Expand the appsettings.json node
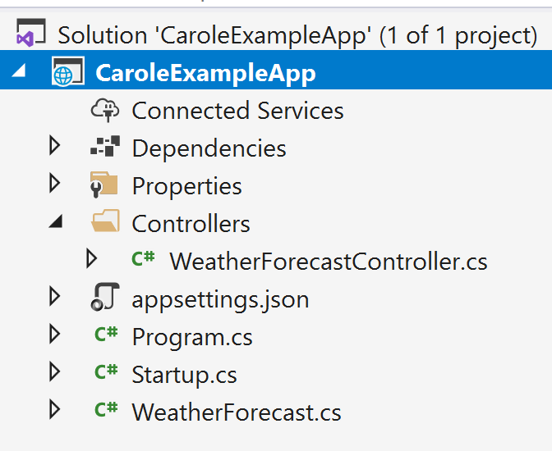The width and height of the screenshot is (552, 451). [x=54, y=296]
